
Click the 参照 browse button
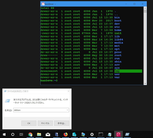[62, 123]
